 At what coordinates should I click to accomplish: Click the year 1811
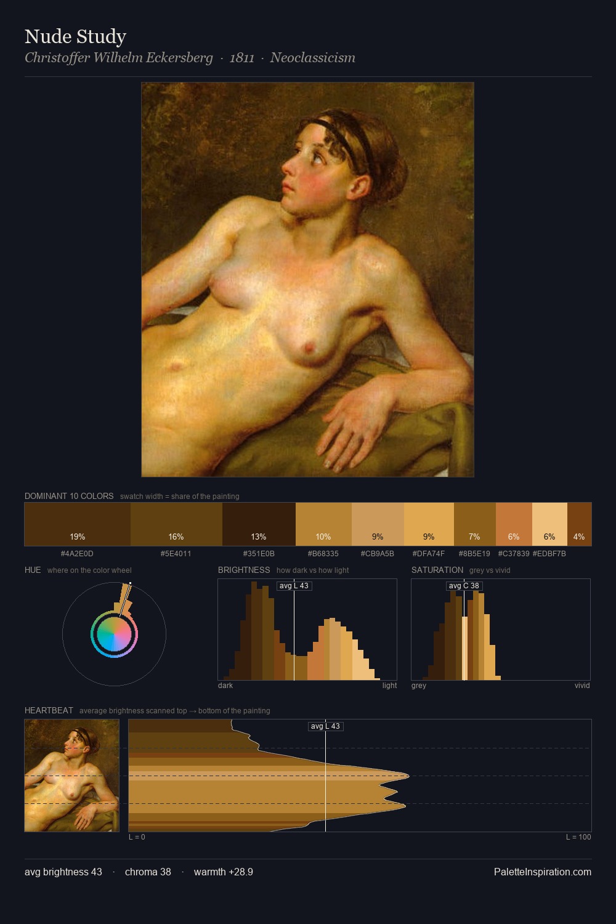point(241,58)
